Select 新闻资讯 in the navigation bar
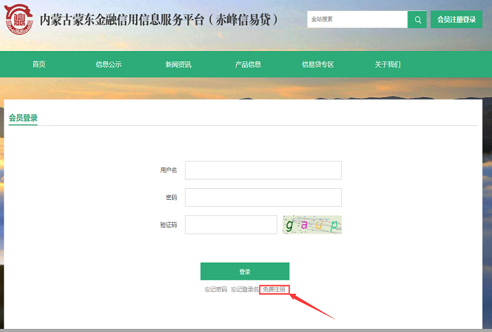This screenshot has height=332, width=492. [178, 65]
